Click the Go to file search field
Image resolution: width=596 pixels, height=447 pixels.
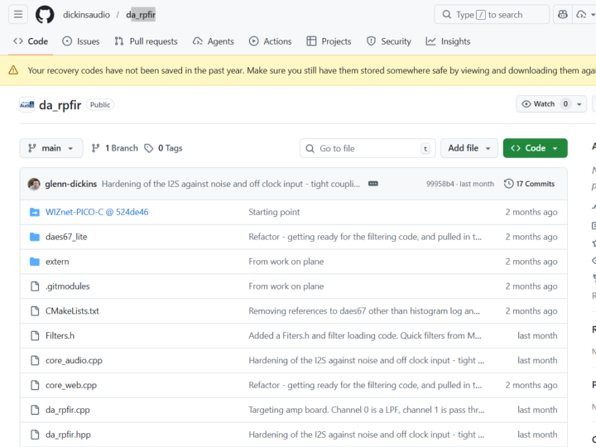(367, 148)
